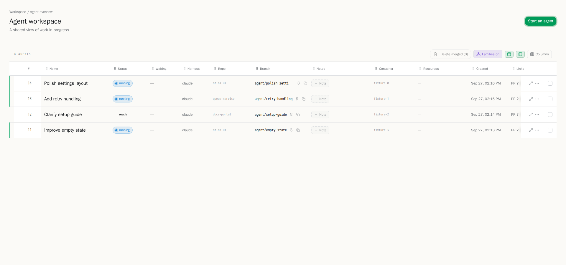This screenshot has width=566, height=265.
Task: Click the drag handle beside Branch header
Action: 257,69
